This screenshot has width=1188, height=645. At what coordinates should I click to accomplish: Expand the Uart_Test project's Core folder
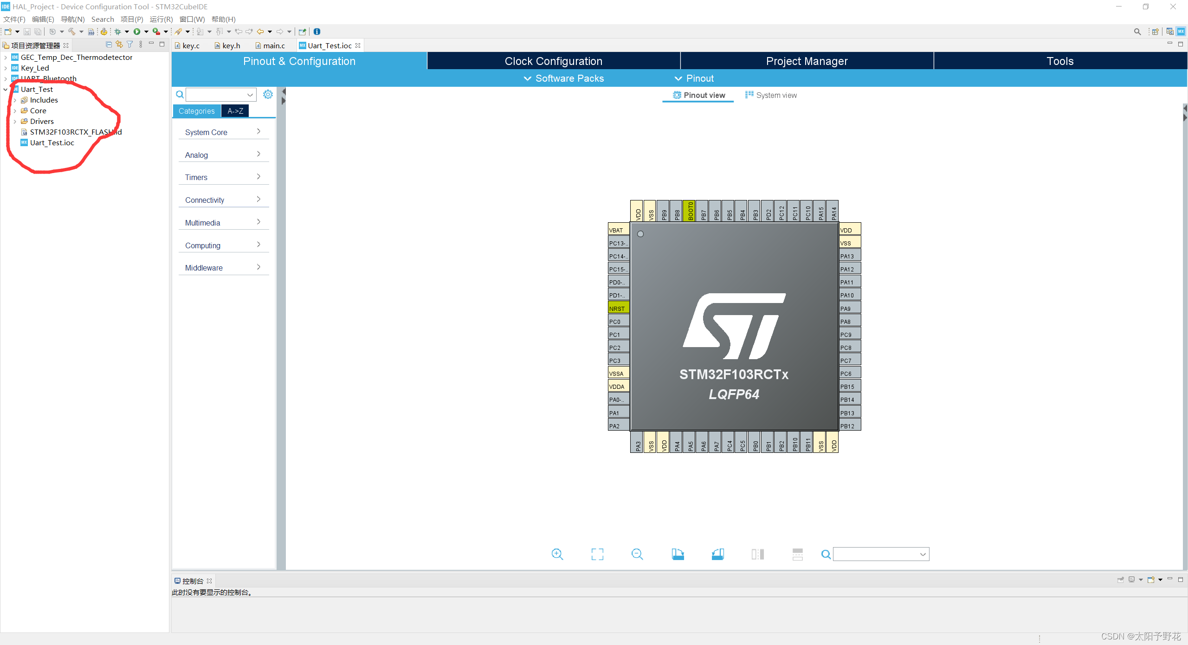(x=15, y=110)
